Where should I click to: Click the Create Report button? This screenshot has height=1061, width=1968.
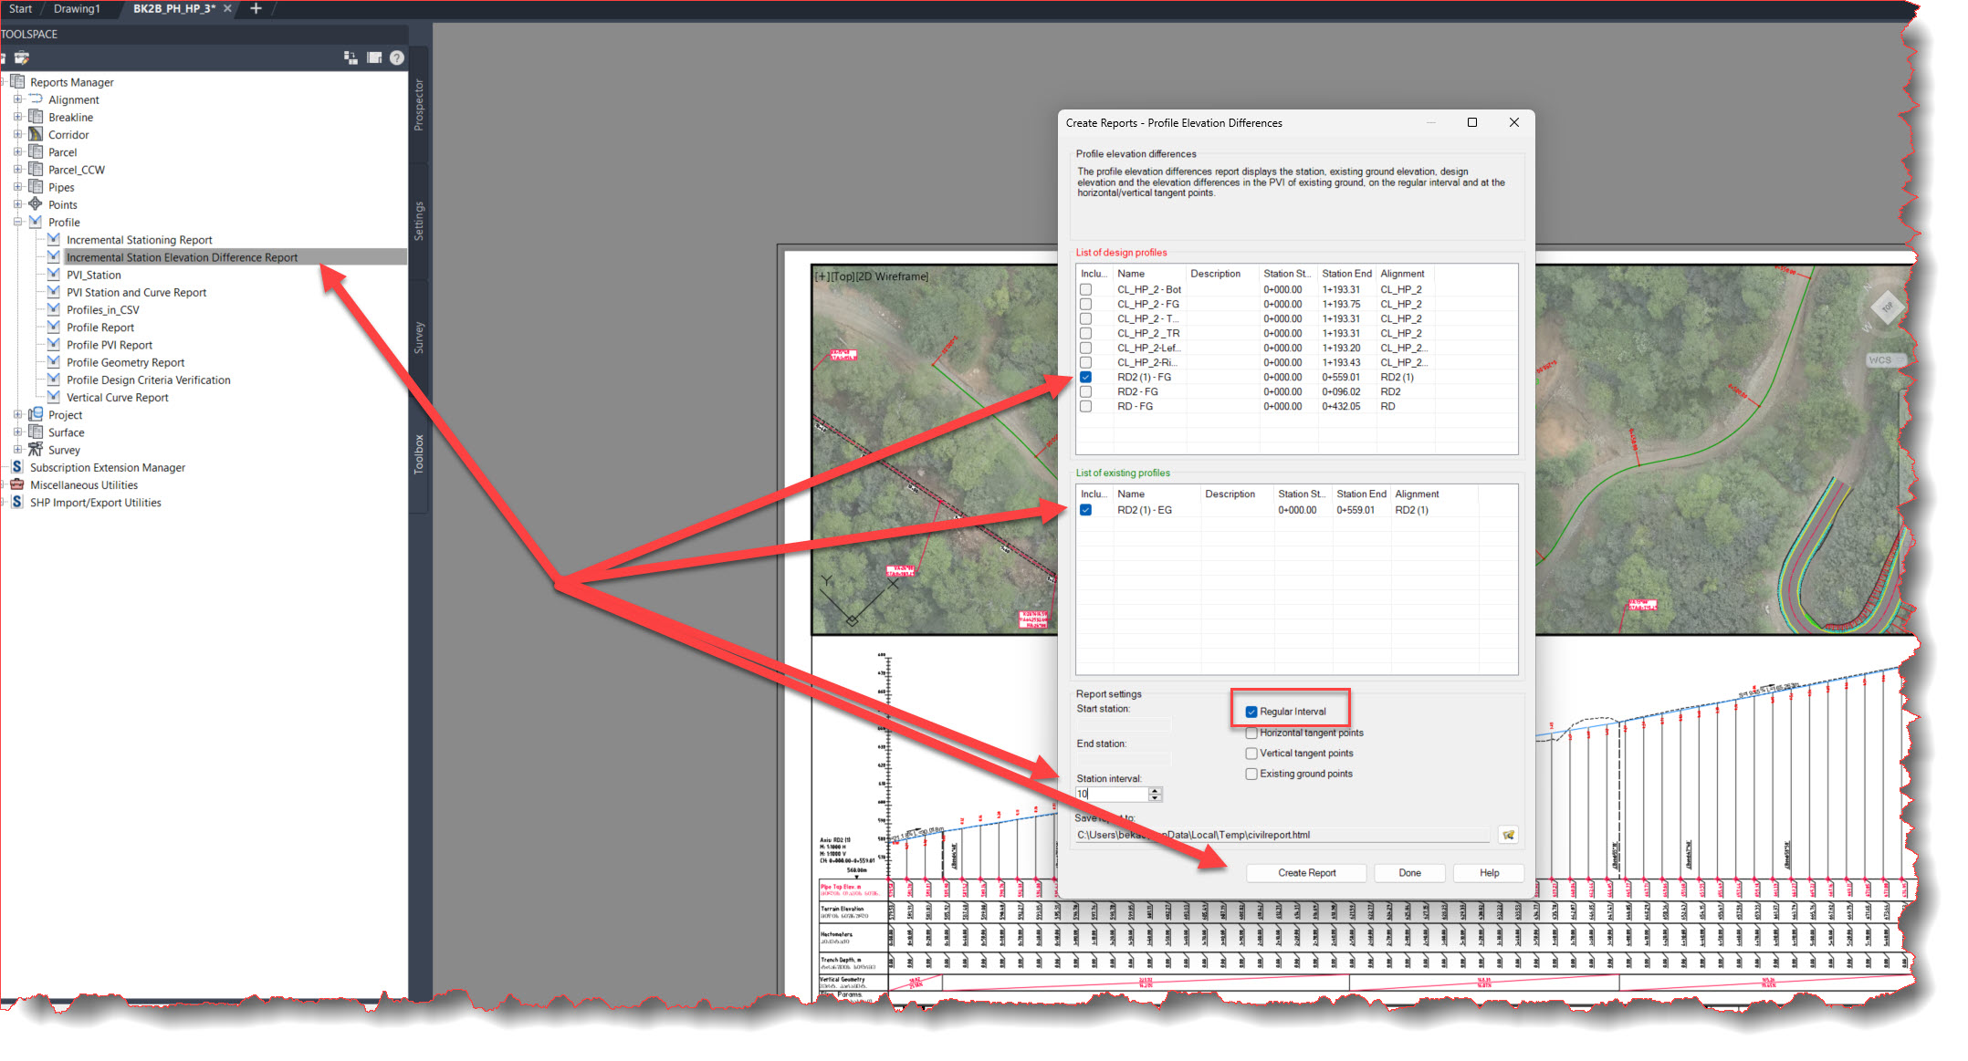[x=1305, y=873]
